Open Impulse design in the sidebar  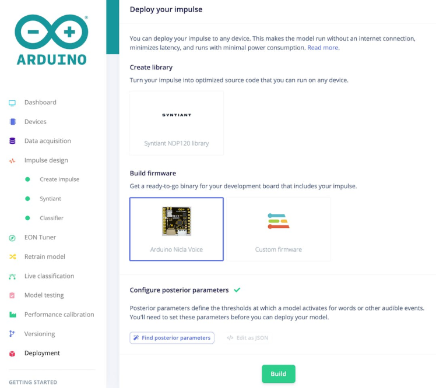46,160
